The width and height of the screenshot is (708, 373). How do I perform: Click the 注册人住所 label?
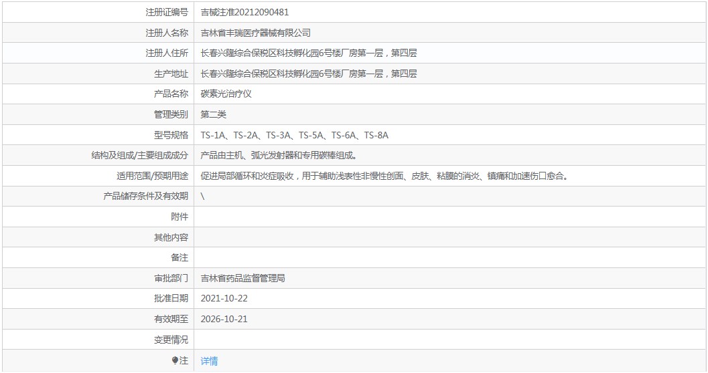click(x=167, y=53)
